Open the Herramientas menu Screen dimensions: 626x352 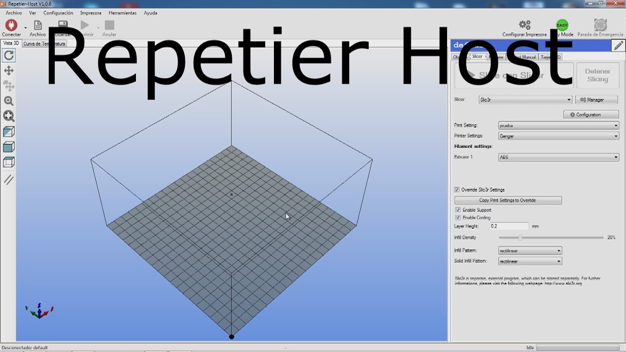point(123,13)
